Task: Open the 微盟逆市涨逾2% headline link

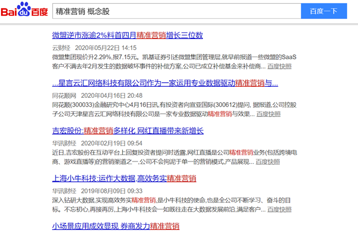Action: (x=127, y=35)
